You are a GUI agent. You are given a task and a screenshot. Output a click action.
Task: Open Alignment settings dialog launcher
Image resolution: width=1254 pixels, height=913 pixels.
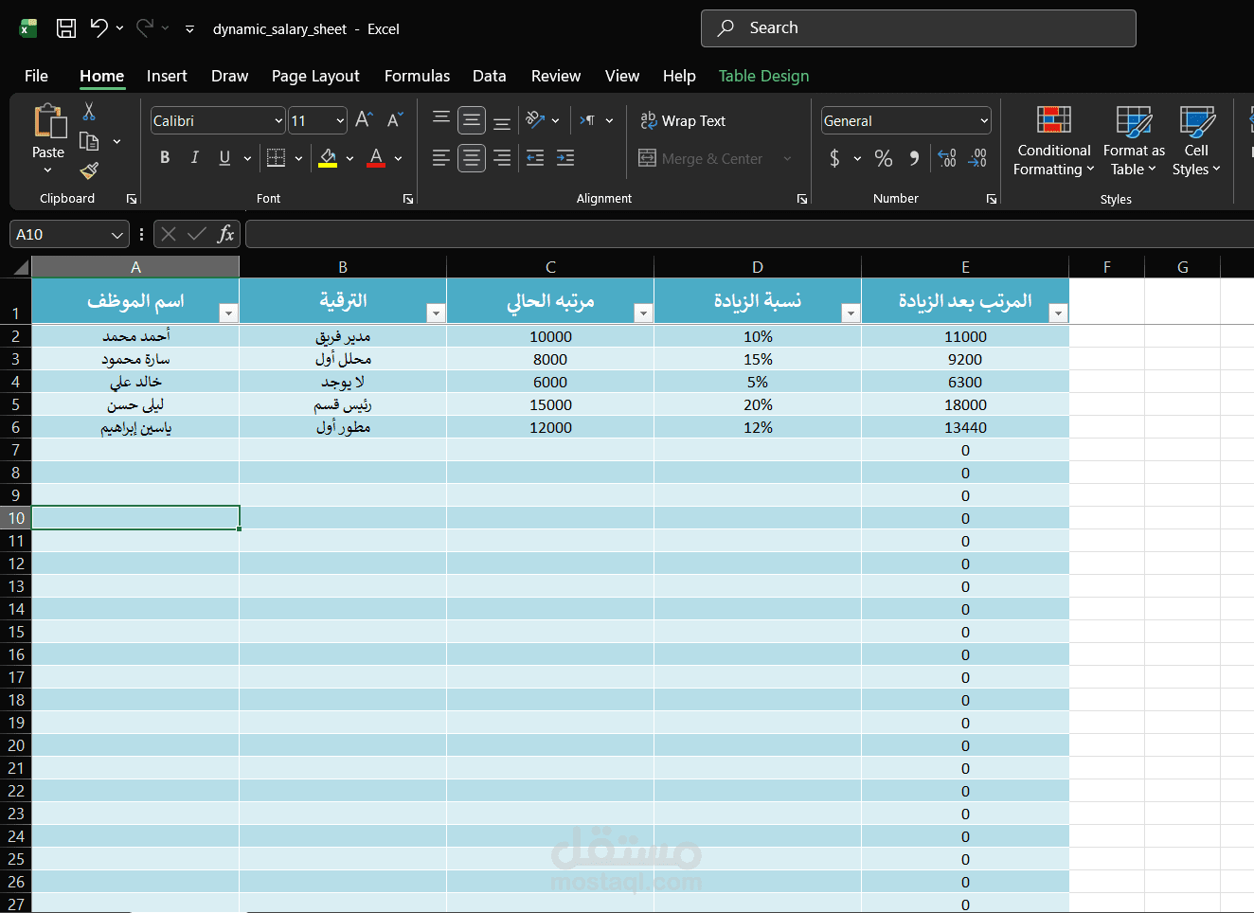coord(802,199)
